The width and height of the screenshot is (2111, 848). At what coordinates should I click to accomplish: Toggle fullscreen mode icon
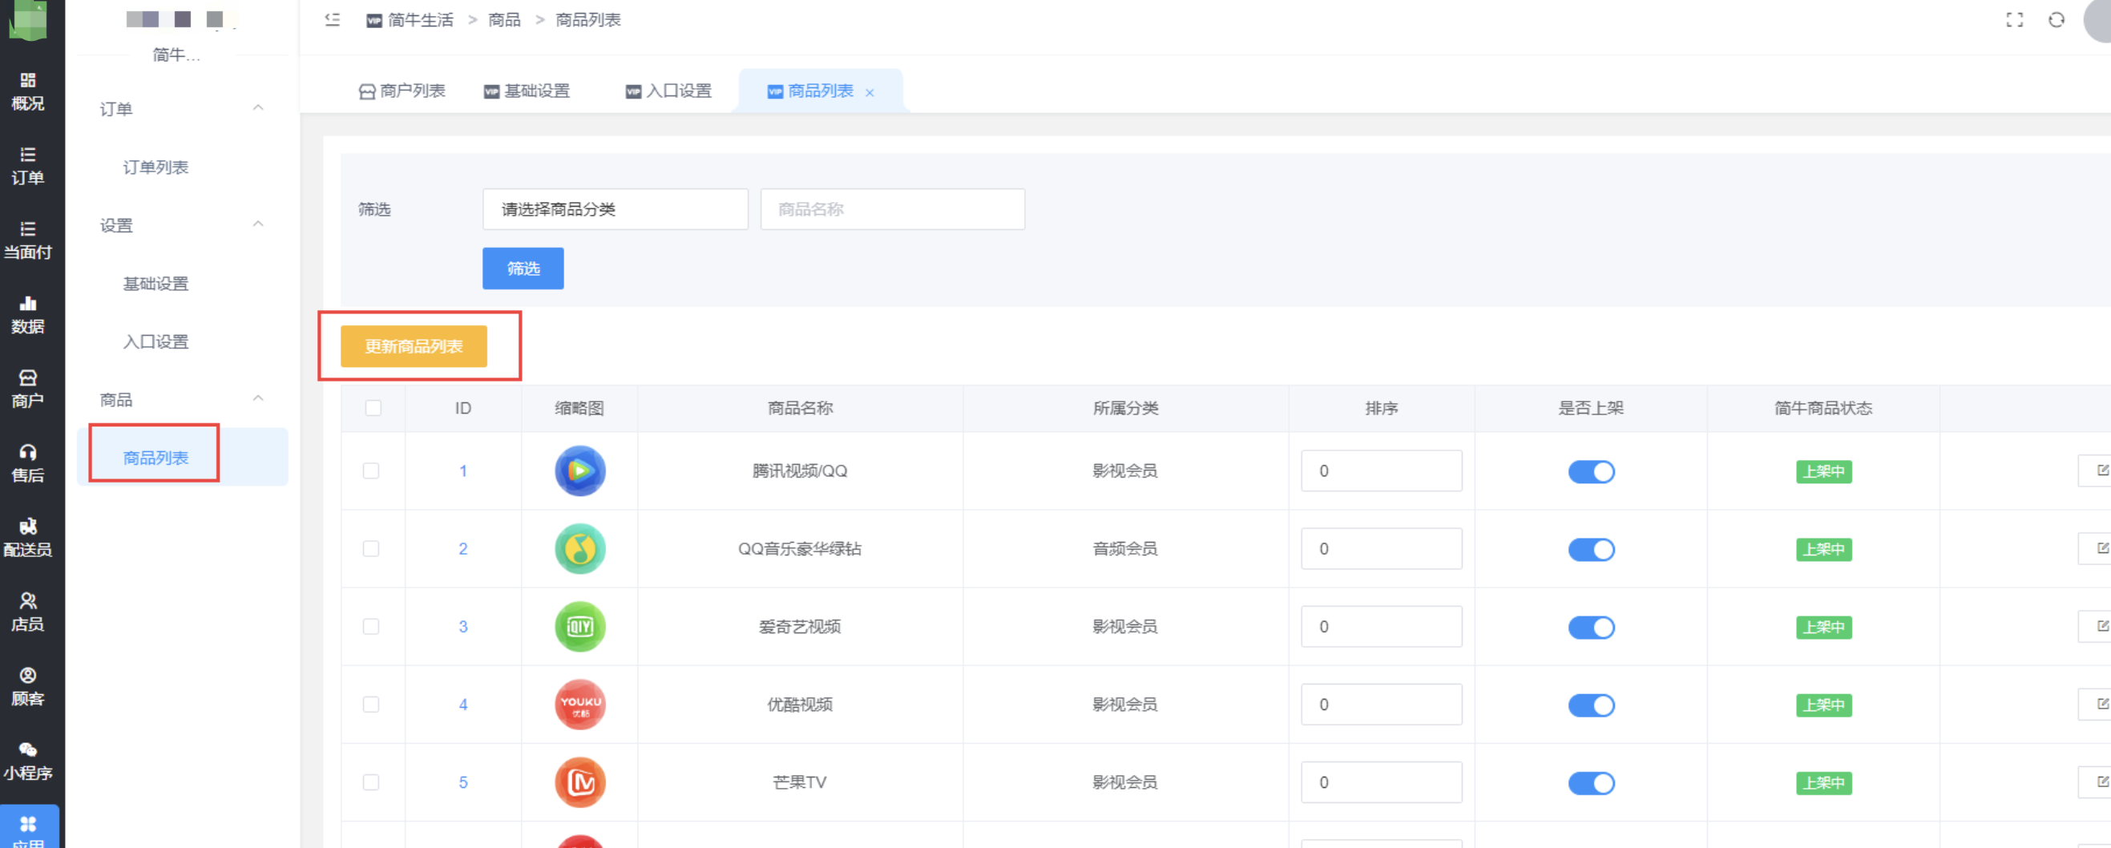pos(2014,20)
